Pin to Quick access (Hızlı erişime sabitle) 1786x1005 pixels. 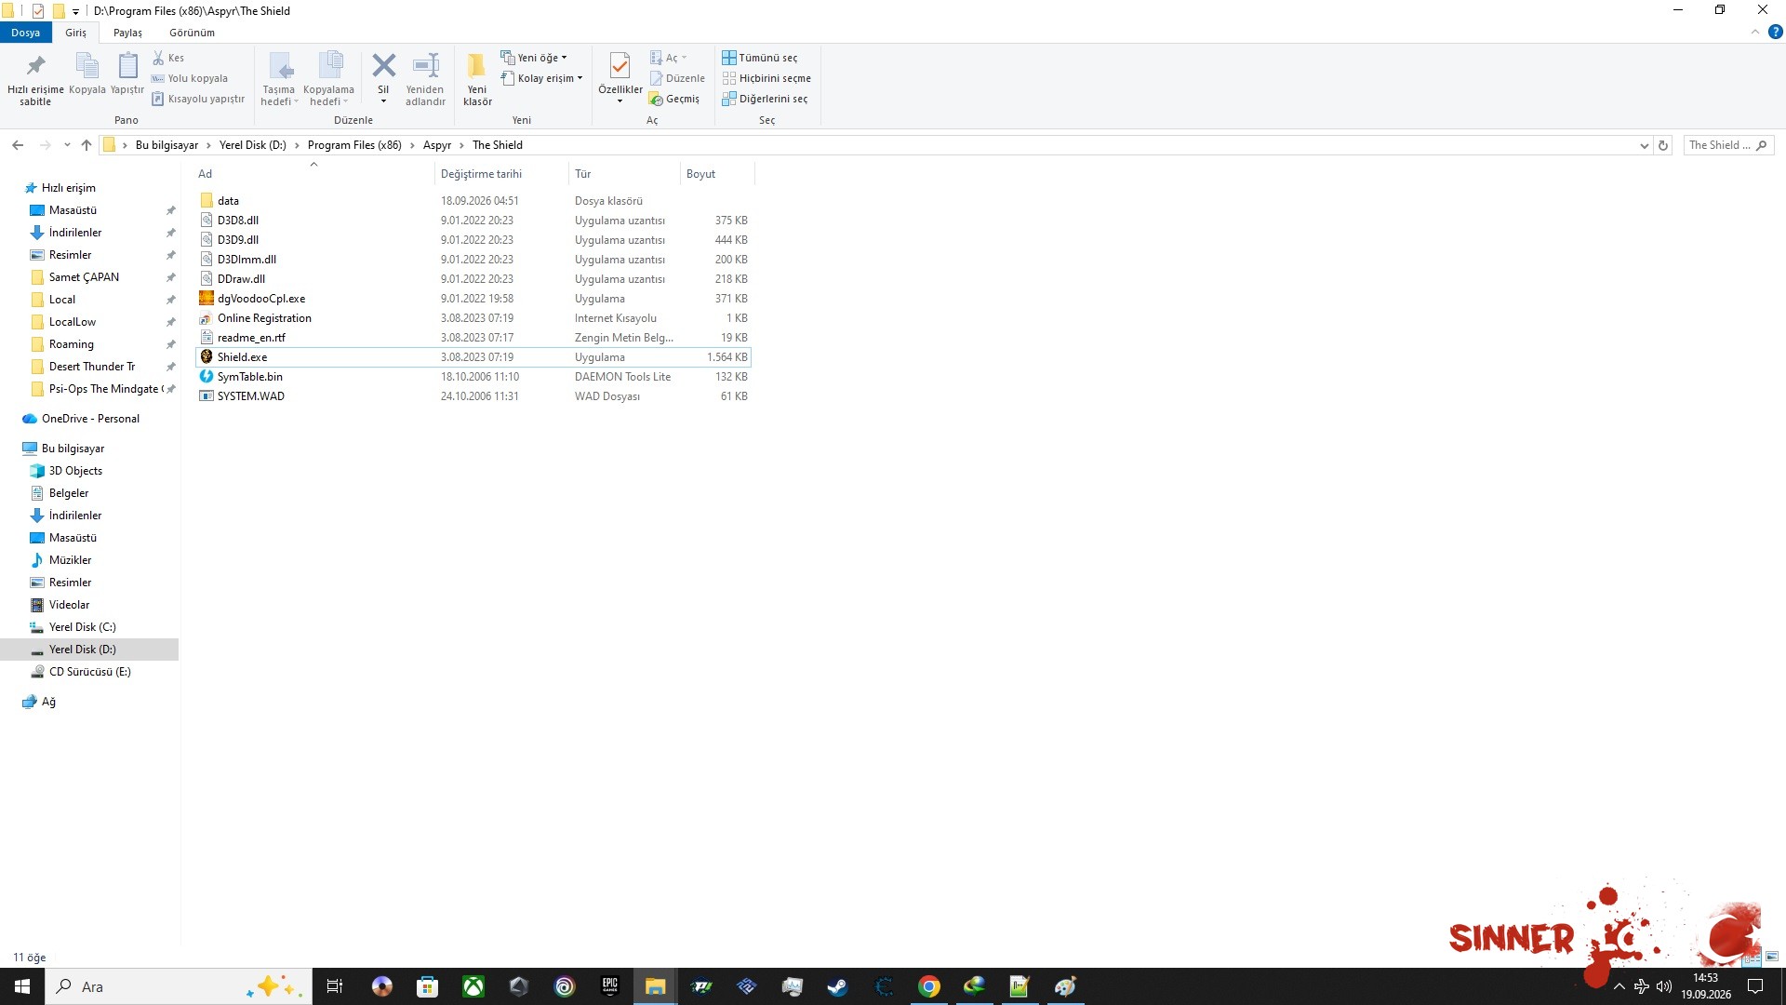[35, 79]
